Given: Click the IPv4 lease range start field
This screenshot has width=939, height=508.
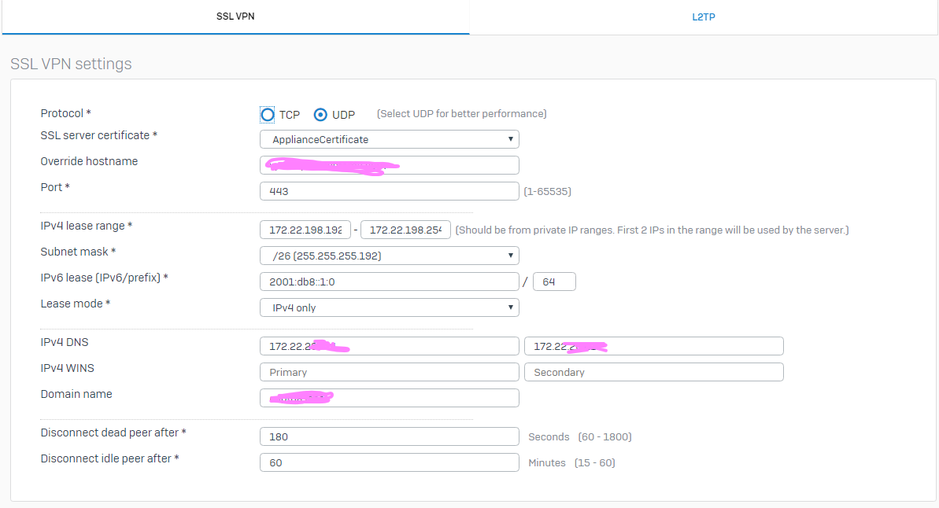Looking at the screenshot, I should pyautogui.click(x=305, y=230).
